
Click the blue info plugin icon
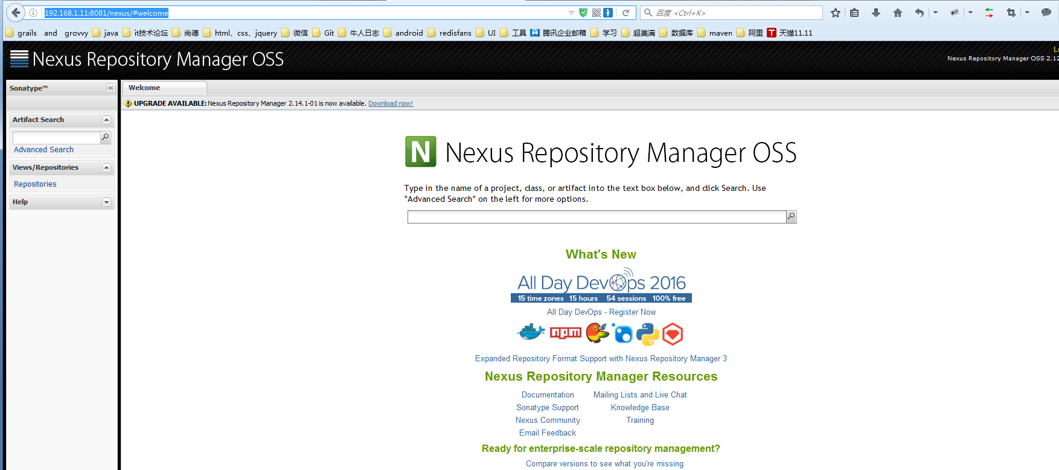(608, 13)
